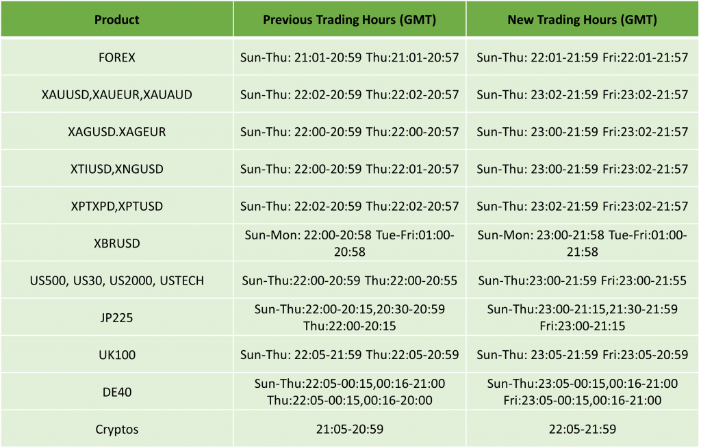Click the DE40 product cell
Screen dimensions: 701x448
tap(116, 392)
